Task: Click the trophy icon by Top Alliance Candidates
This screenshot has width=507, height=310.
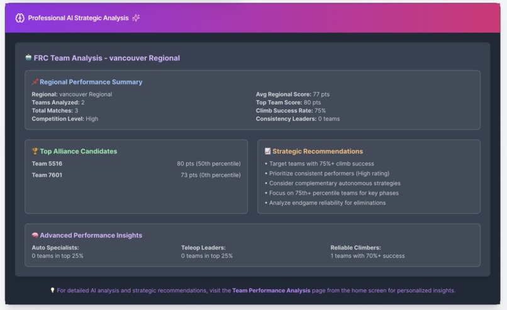Action: tap(35, 151)
